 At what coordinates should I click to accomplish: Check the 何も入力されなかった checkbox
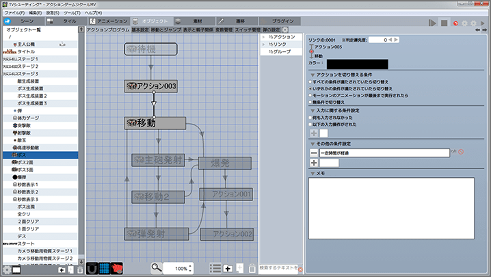309,118
